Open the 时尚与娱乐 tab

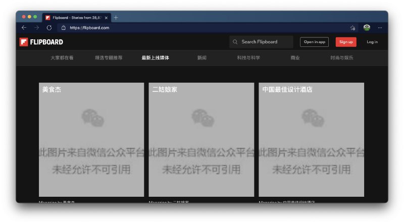point(342,58)
